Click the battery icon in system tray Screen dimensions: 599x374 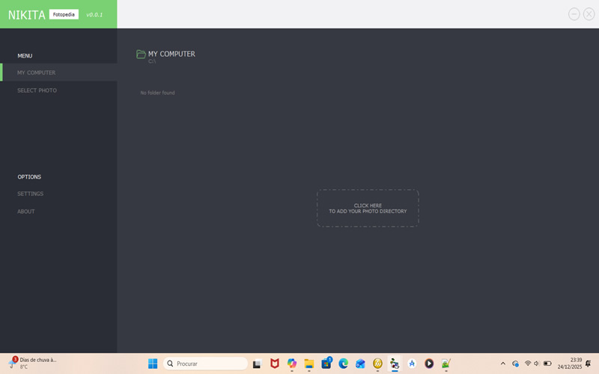[547, 364]
